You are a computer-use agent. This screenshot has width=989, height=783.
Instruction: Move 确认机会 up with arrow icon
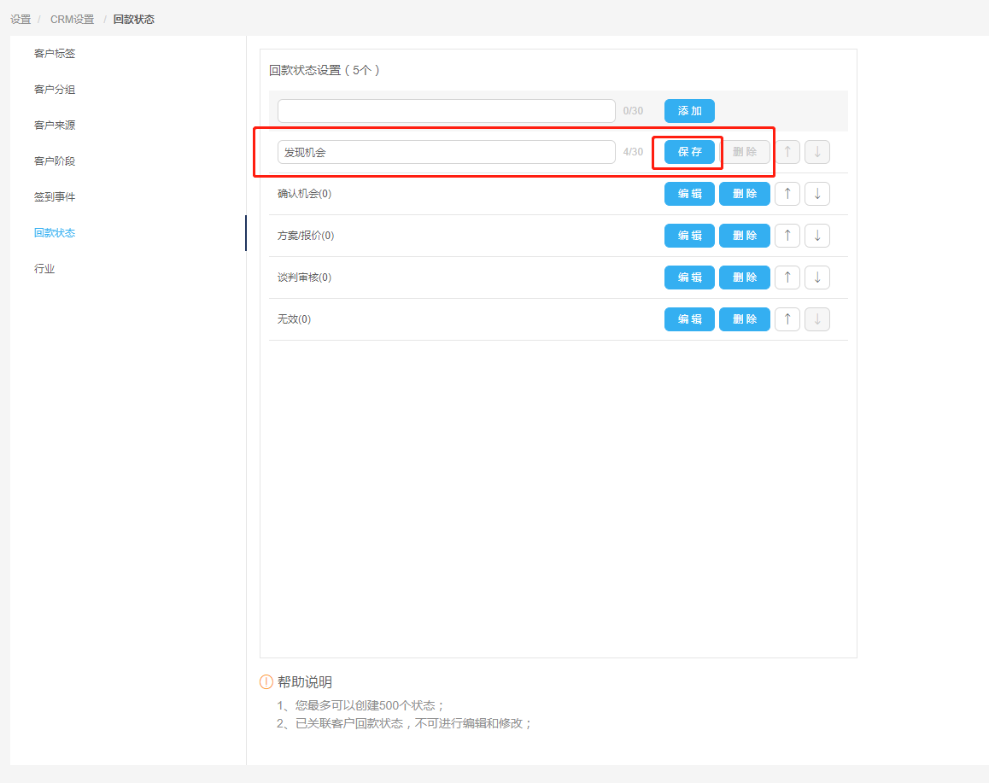click(x=787, y=194)
